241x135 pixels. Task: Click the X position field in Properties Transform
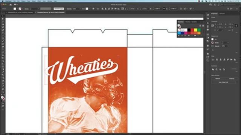(x=220, y=24)
